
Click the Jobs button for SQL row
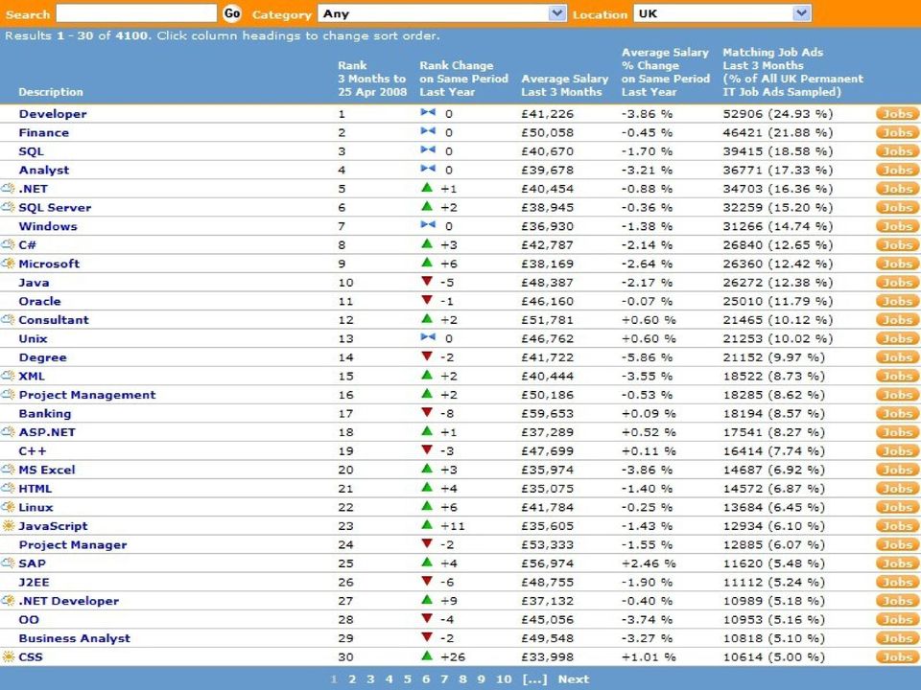tap(896, 151)
